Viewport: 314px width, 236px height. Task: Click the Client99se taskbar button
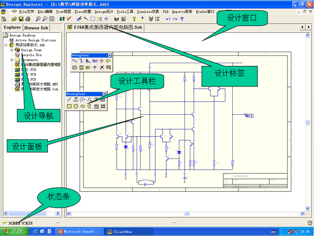click(129, 232)
